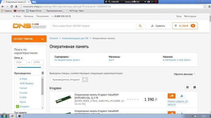Click the search magnifier button

click(140, 26)
